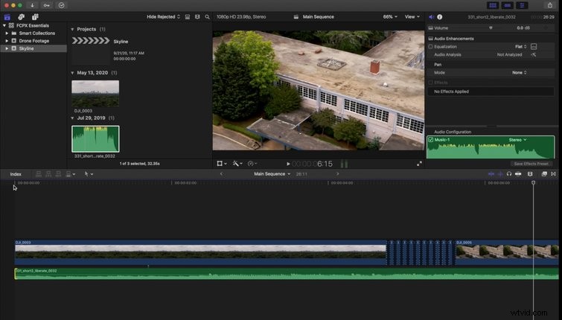Click the Import Media arrow icon
Screen dimensions: 562x320
coord(32,5)
